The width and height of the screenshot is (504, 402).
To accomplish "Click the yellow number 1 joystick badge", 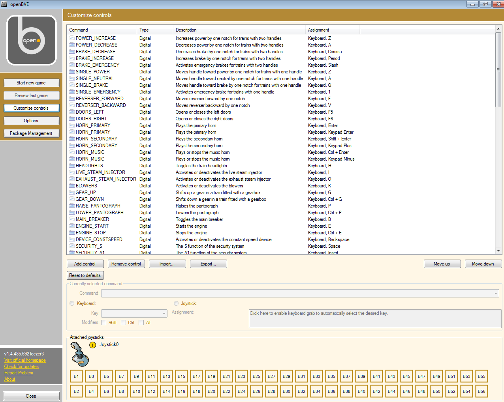I will [93, 345].
